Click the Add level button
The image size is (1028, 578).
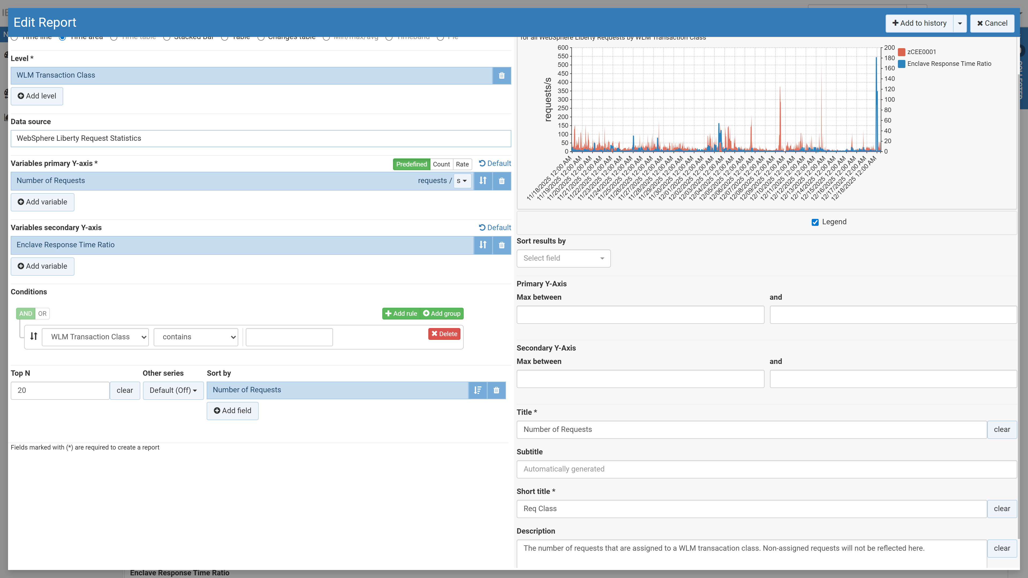[x=37, y=96]
